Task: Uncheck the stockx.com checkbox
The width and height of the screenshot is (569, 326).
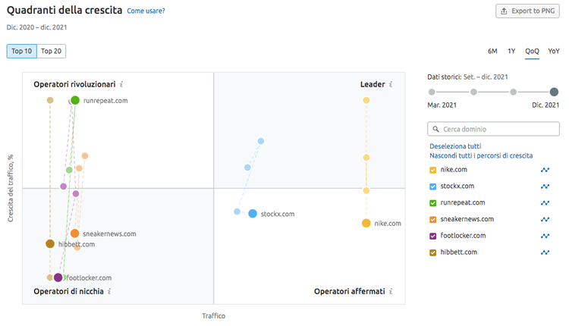Action: (x=432, y=187)
